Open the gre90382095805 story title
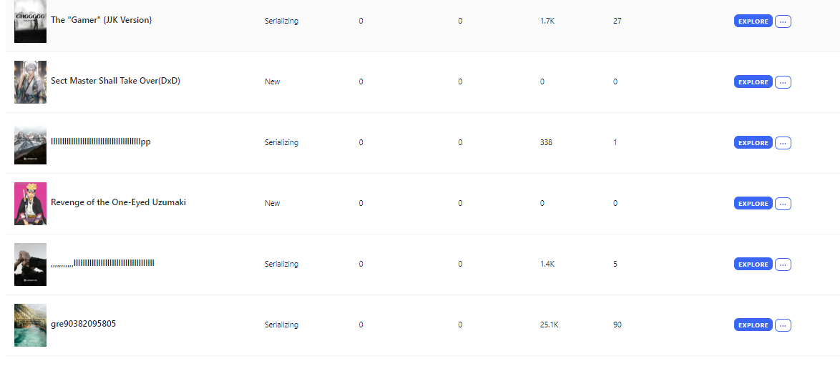 point(83,324)
